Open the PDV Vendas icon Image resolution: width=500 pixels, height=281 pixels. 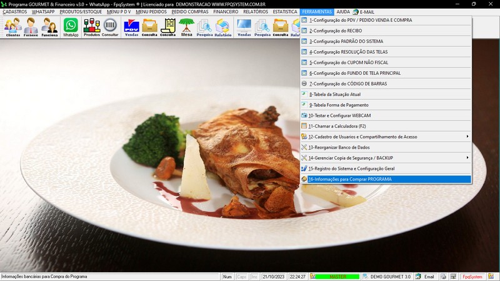131,27
